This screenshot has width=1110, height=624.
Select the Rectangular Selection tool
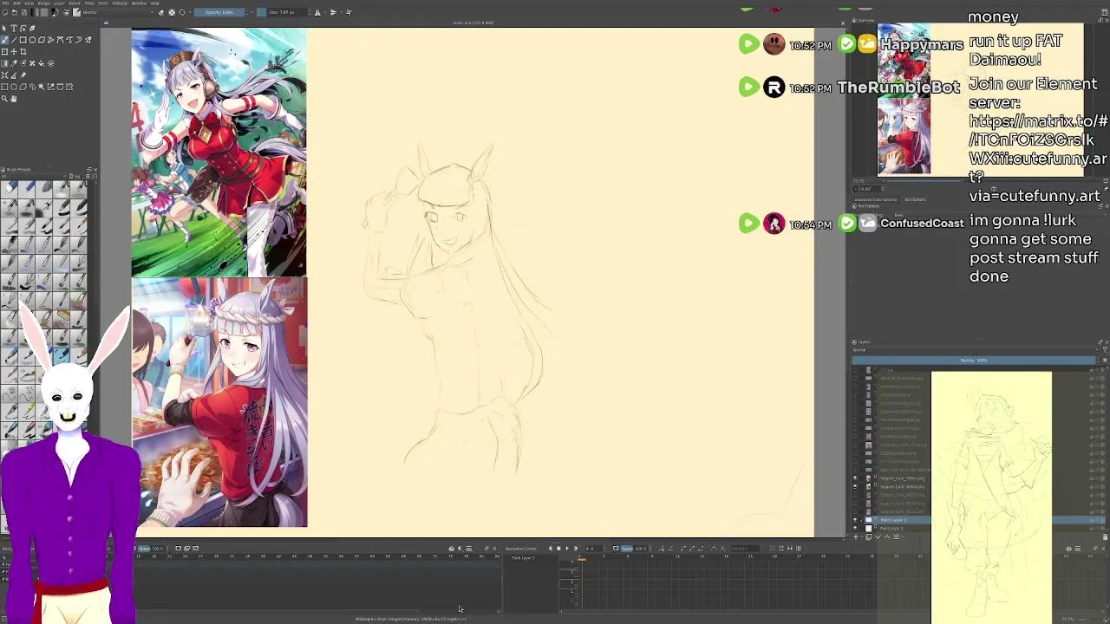pos(4,87)
